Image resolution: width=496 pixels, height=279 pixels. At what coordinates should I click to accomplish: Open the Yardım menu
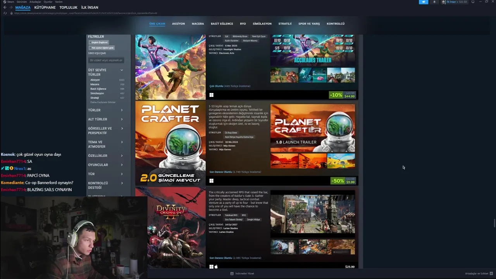point(59,2)
